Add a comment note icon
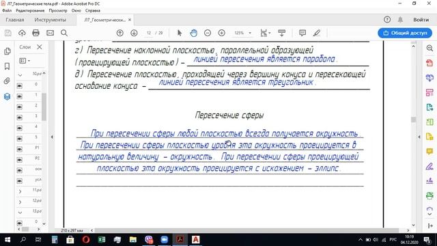Viewport: 437px width, 246px height. 302,33
